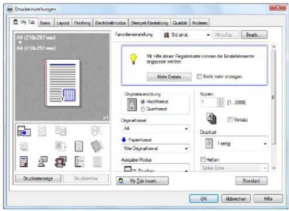Increase Kopien with the up arrow
Image resolution: width=289 pixels, height=211 pixels.
coord(220,100)
